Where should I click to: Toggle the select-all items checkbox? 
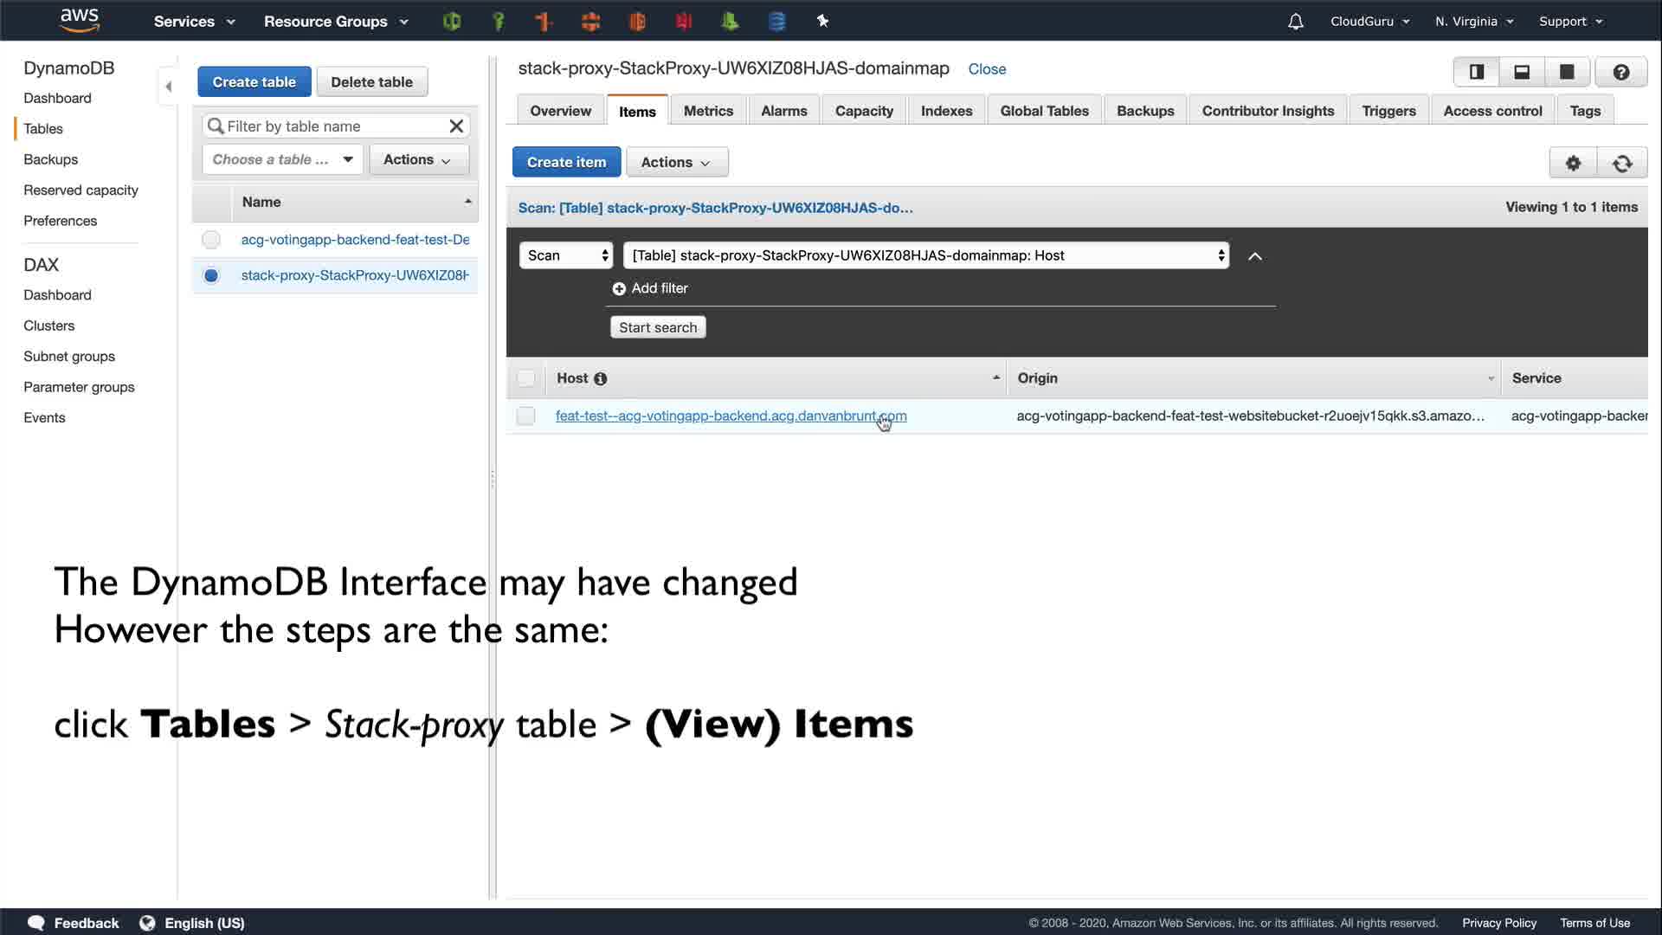click(x=525, y=378)
